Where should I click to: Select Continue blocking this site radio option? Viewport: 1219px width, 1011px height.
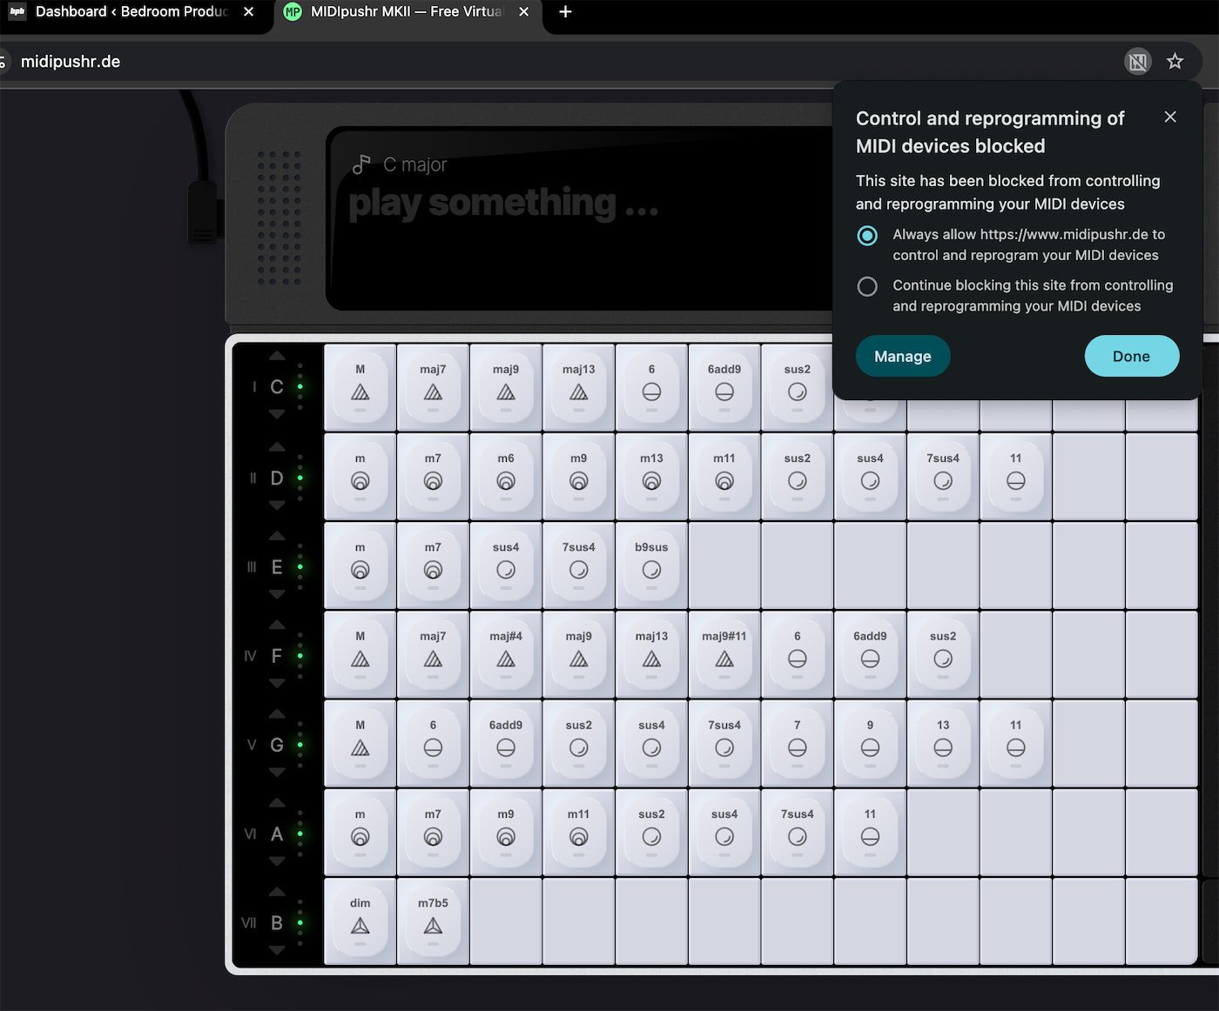[867, 286]
